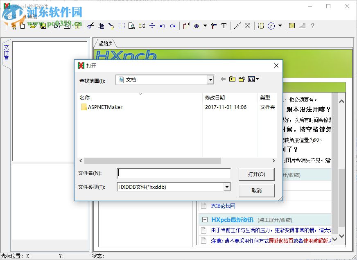Select the crosshair Move tool
The height and width of the screenshot is (260, 357).
(152, 25)
